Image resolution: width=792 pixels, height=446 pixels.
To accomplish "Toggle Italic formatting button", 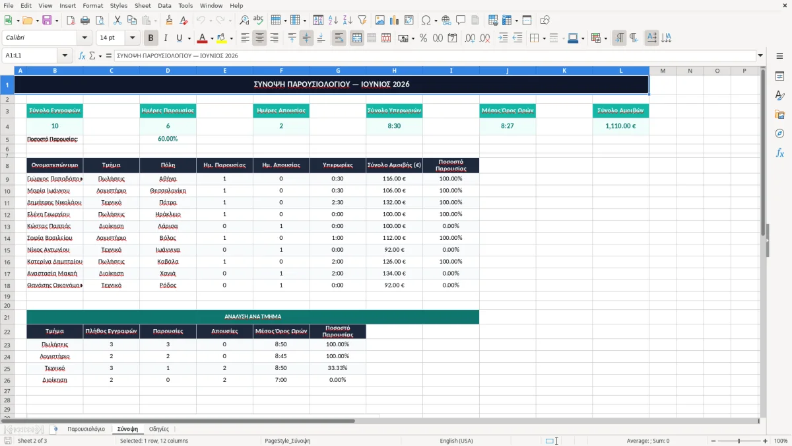I will [x=166, y=38].
